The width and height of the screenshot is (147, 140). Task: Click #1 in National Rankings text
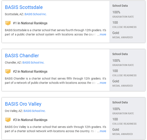(30, 23)
